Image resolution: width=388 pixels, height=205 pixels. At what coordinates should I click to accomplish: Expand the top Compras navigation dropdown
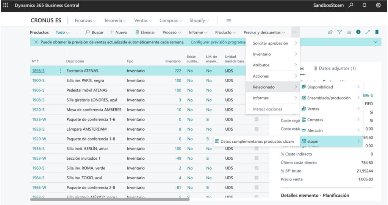click(171, 20)
